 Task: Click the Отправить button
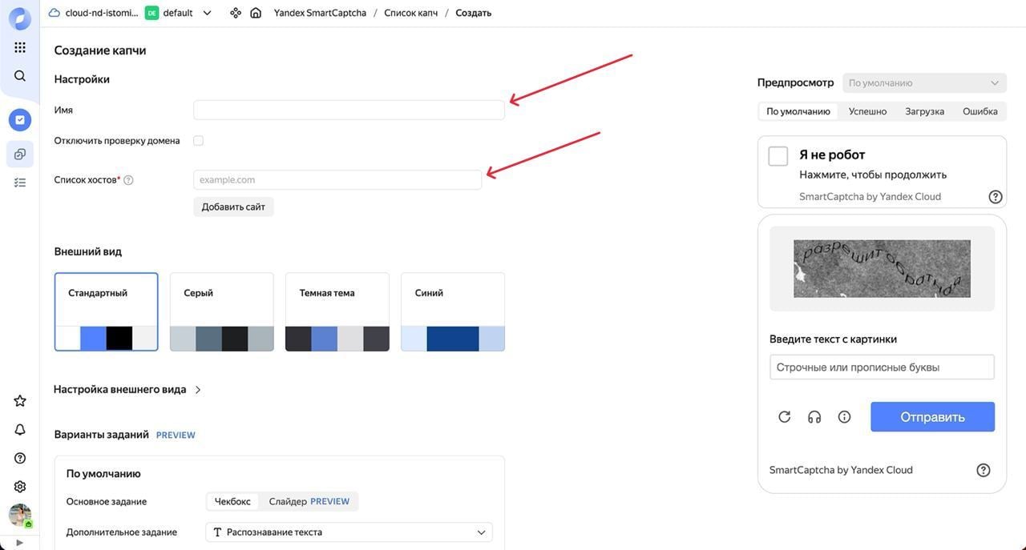[932, 417]
